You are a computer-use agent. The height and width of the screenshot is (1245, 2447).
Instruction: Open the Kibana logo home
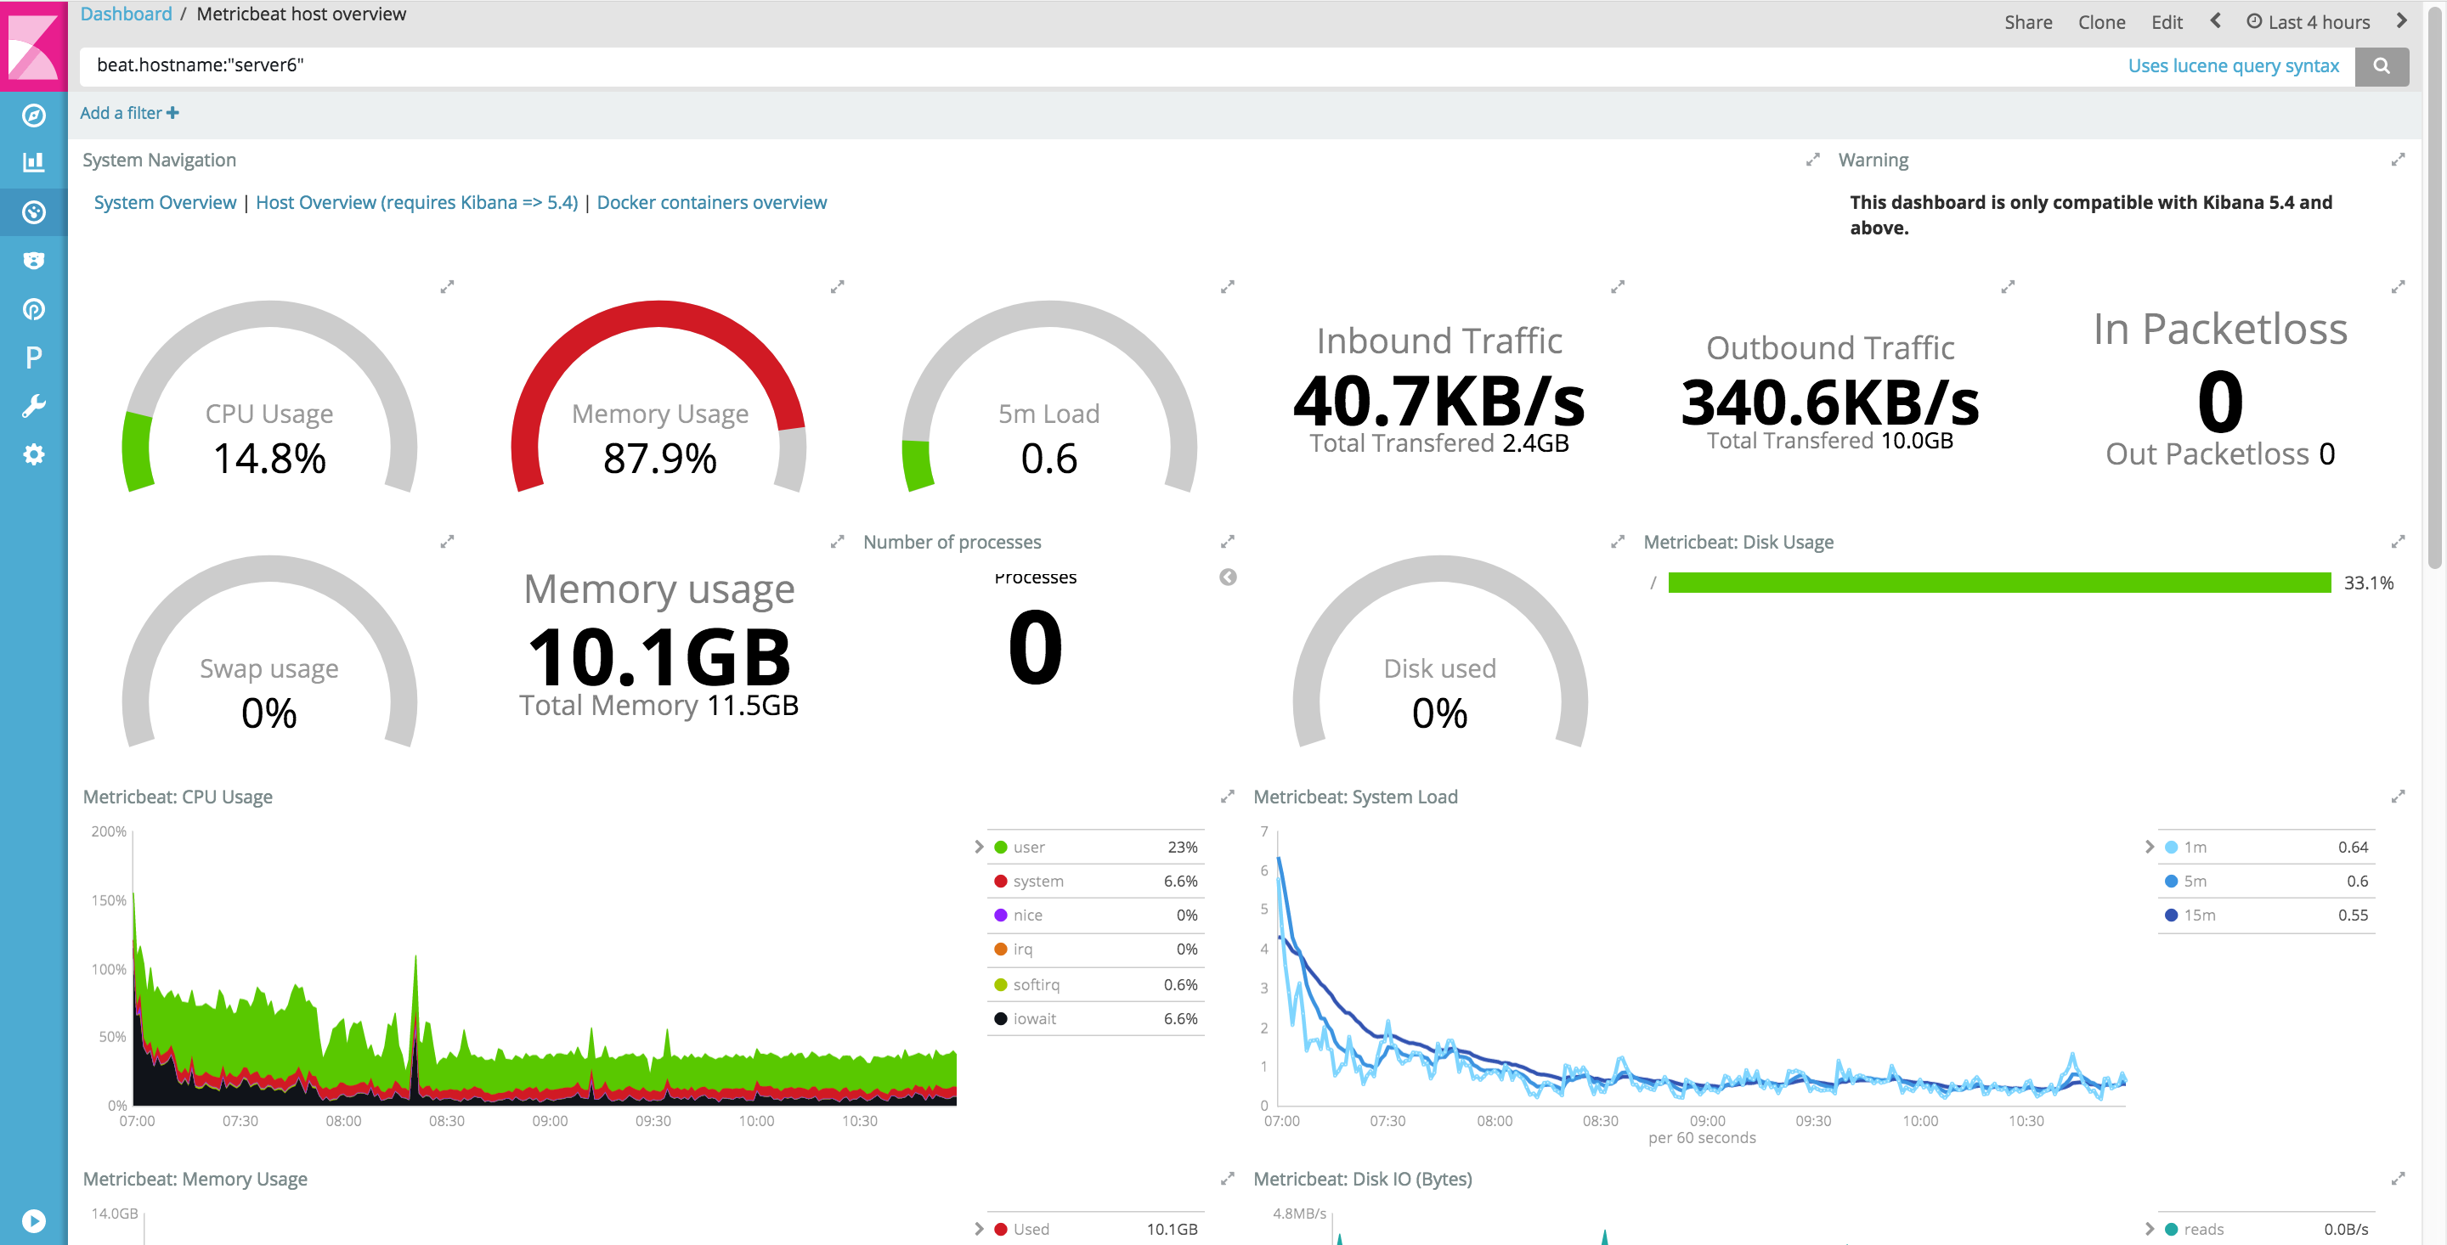(33, 46)
